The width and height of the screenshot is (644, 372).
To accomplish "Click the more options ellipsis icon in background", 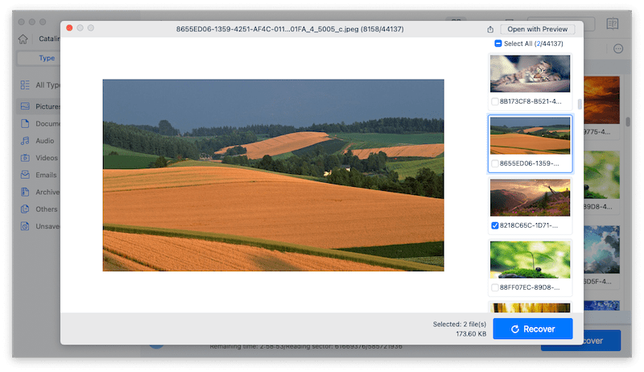I will click(618, 49).
